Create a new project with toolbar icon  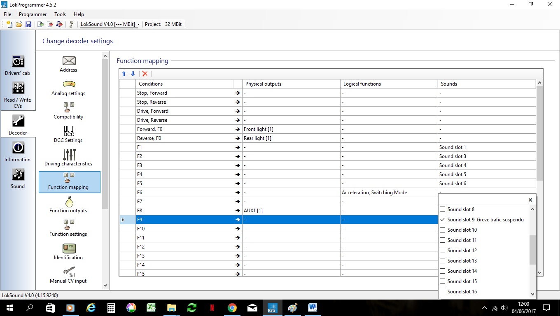coord(9,24)
